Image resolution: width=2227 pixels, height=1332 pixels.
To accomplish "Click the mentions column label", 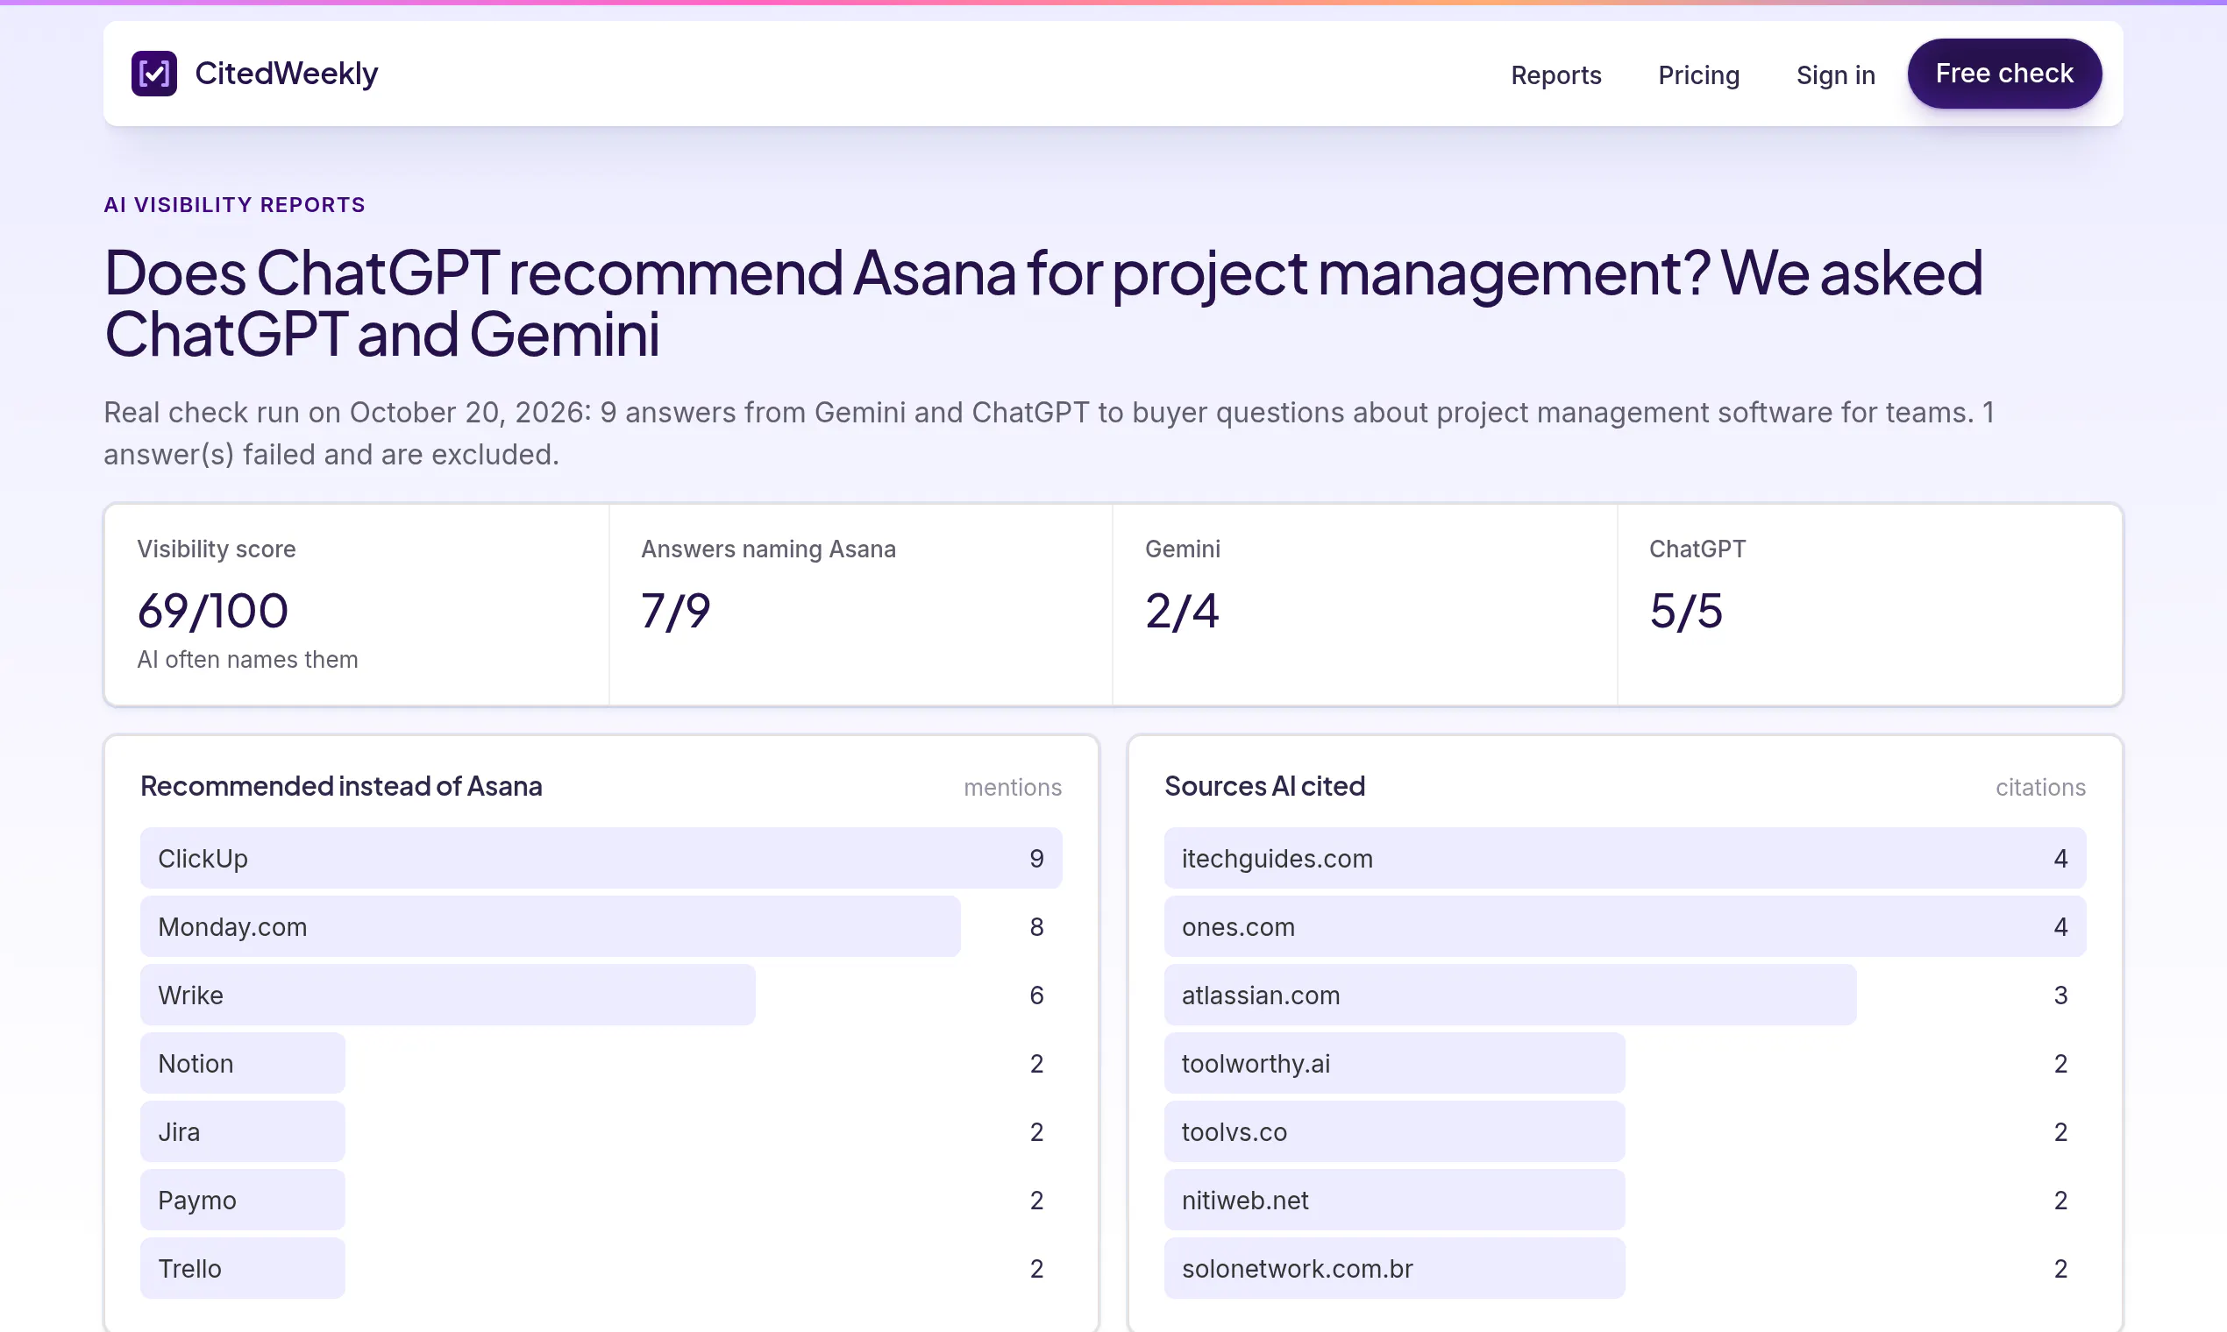I will (x=1013, y=787).
